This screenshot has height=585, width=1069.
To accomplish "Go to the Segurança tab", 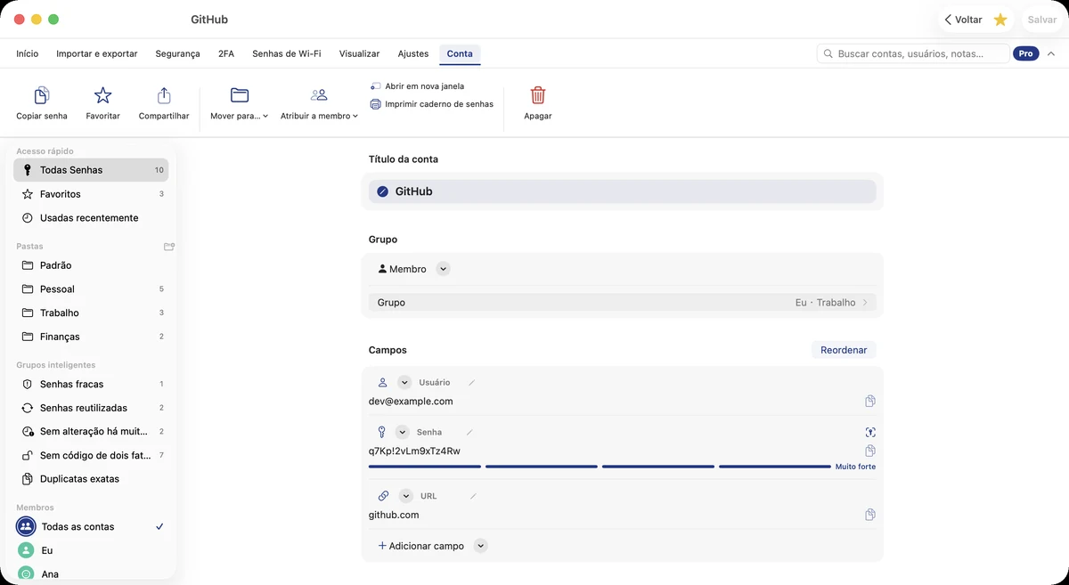I will pyautogui.click(x=178, y=54).
